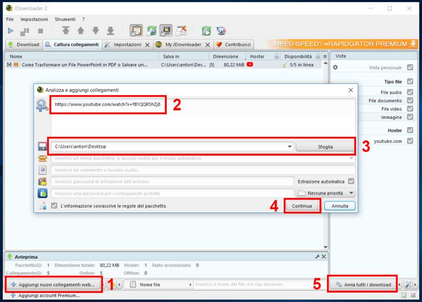The image size is (422, 302).
Task: Uncheck the File audio filter
Action: [x=410, y=92]
